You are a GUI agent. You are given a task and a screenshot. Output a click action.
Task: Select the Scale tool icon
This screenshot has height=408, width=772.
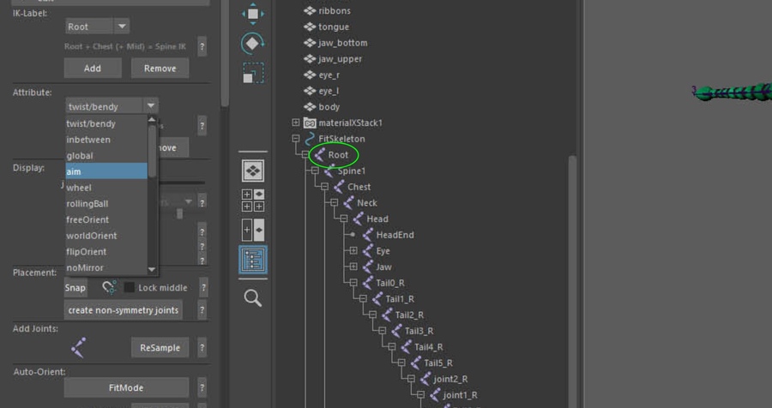pos(253,73)
